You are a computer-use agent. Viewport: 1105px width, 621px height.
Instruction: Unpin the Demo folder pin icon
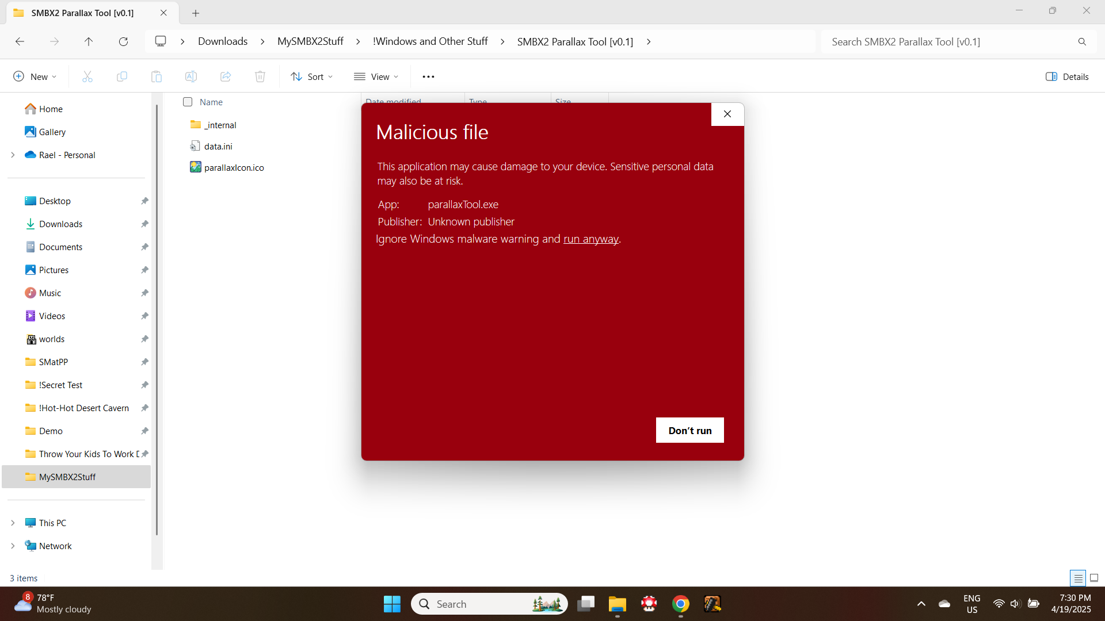[144, 431]
